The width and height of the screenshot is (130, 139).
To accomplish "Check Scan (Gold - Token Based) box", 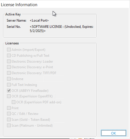I will tap(9, 120).
